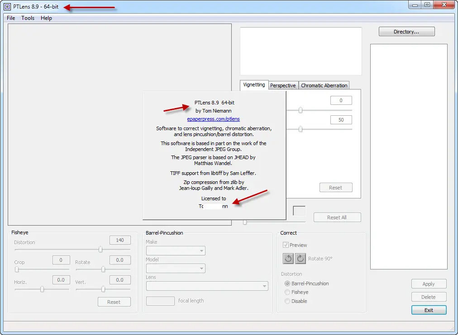This screenshot has height=335, width=458.
Task: Click the Rotate value field in Fisheye group
Action: click(120, 260)
